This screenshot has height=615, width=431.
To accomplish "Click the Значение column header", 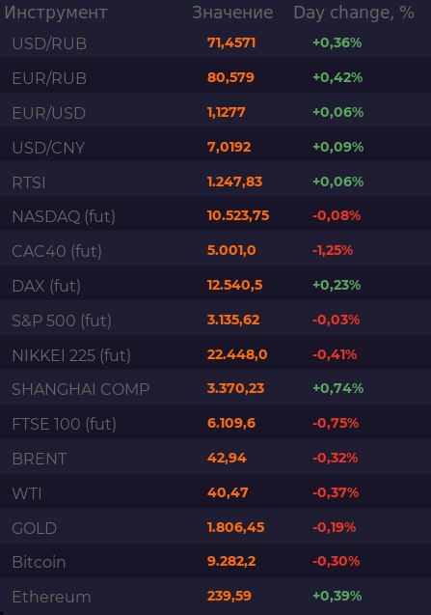I will [x=232, y=13].
